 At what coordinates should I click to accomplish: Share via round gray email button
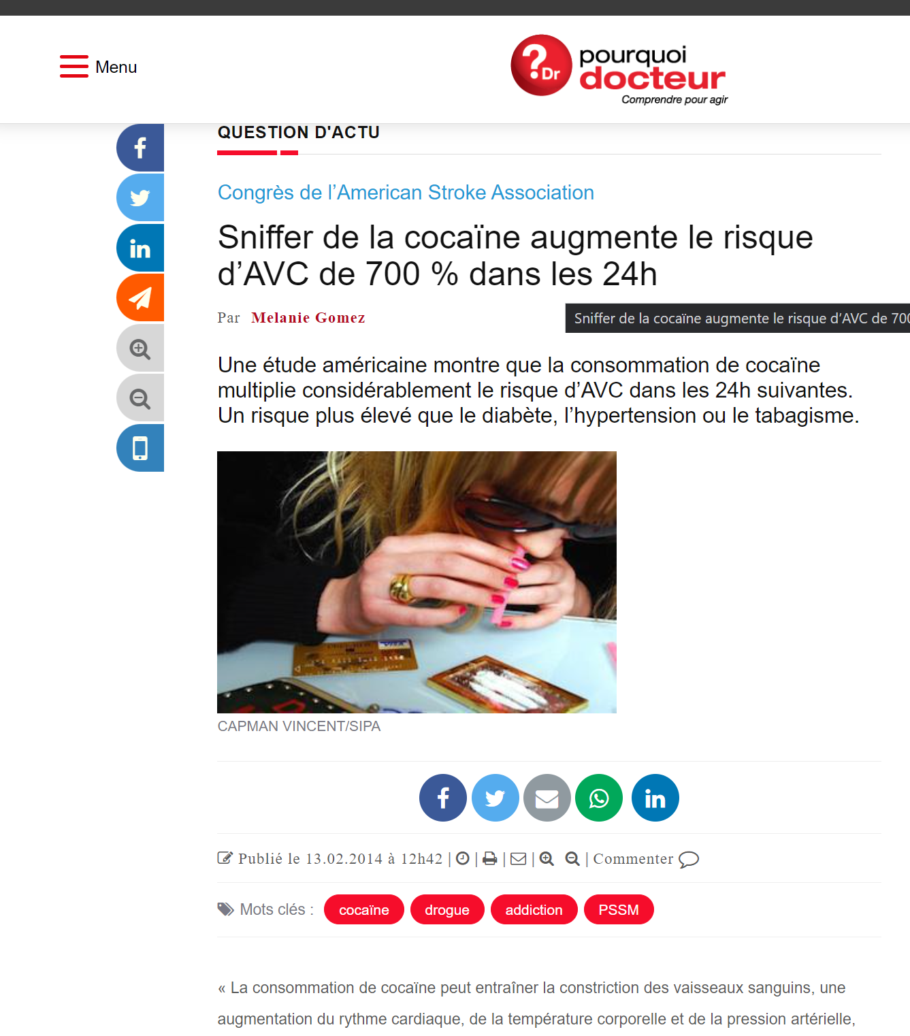click(547, 798)
